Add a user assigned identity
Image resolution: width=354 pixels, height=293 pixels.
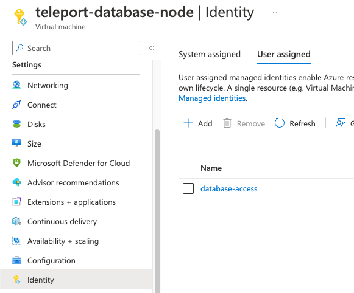[198, 123]
